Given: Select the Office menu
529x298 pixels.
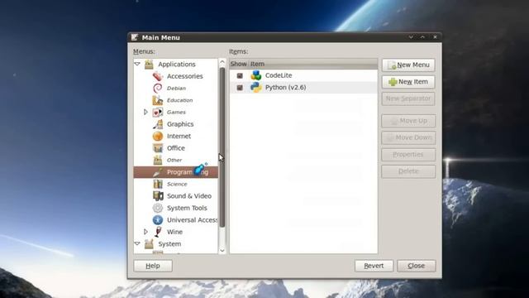Looking at the screenshot, I should pos(176,148).
